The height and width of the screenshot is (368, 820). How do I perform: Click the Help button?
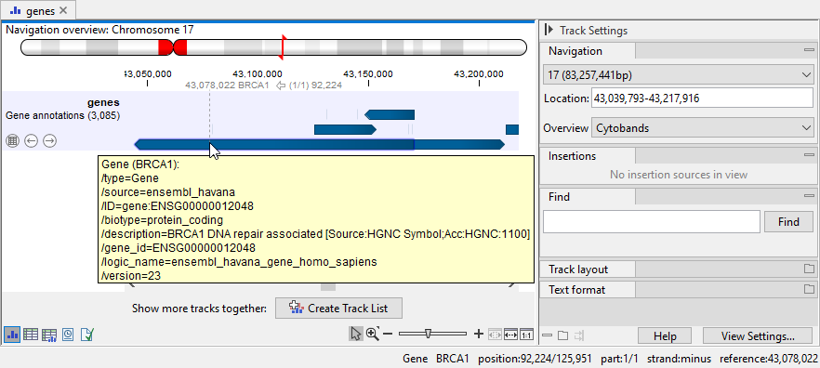coord(665,336)
